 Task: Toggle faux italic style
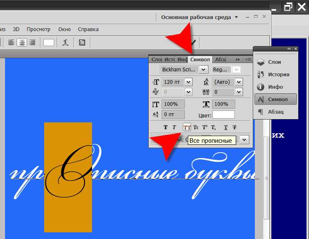[174, 127]
